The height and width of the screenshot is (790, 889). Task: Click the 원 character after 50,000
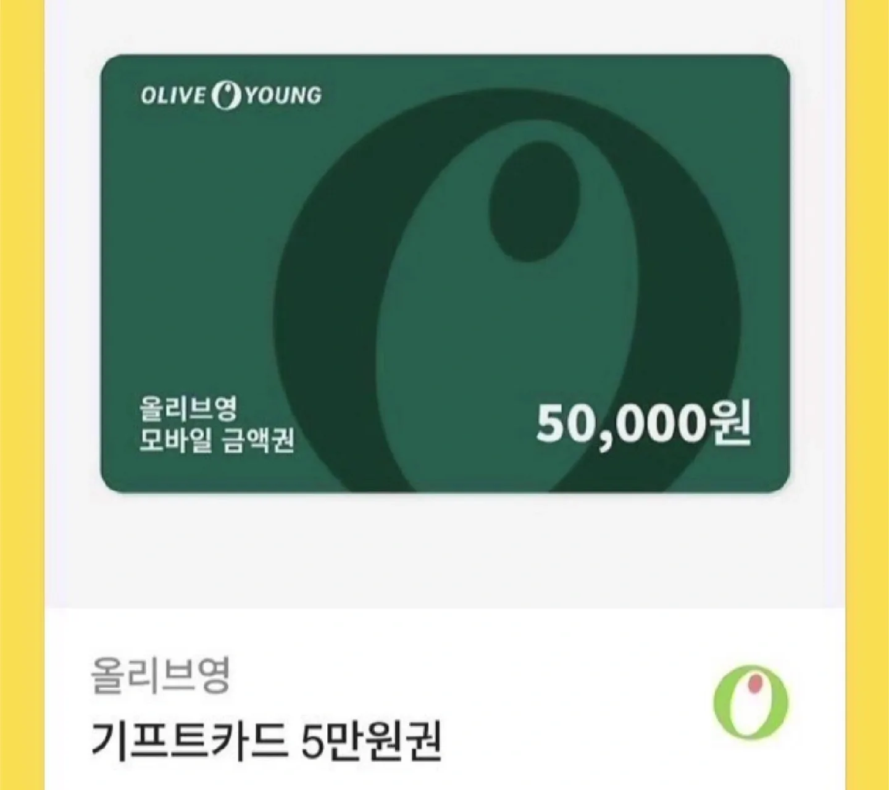(x=730, y=425)
